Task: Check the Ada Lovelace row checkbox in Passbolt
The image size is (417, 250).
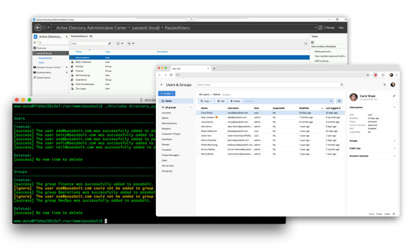Action: point(198,117)
